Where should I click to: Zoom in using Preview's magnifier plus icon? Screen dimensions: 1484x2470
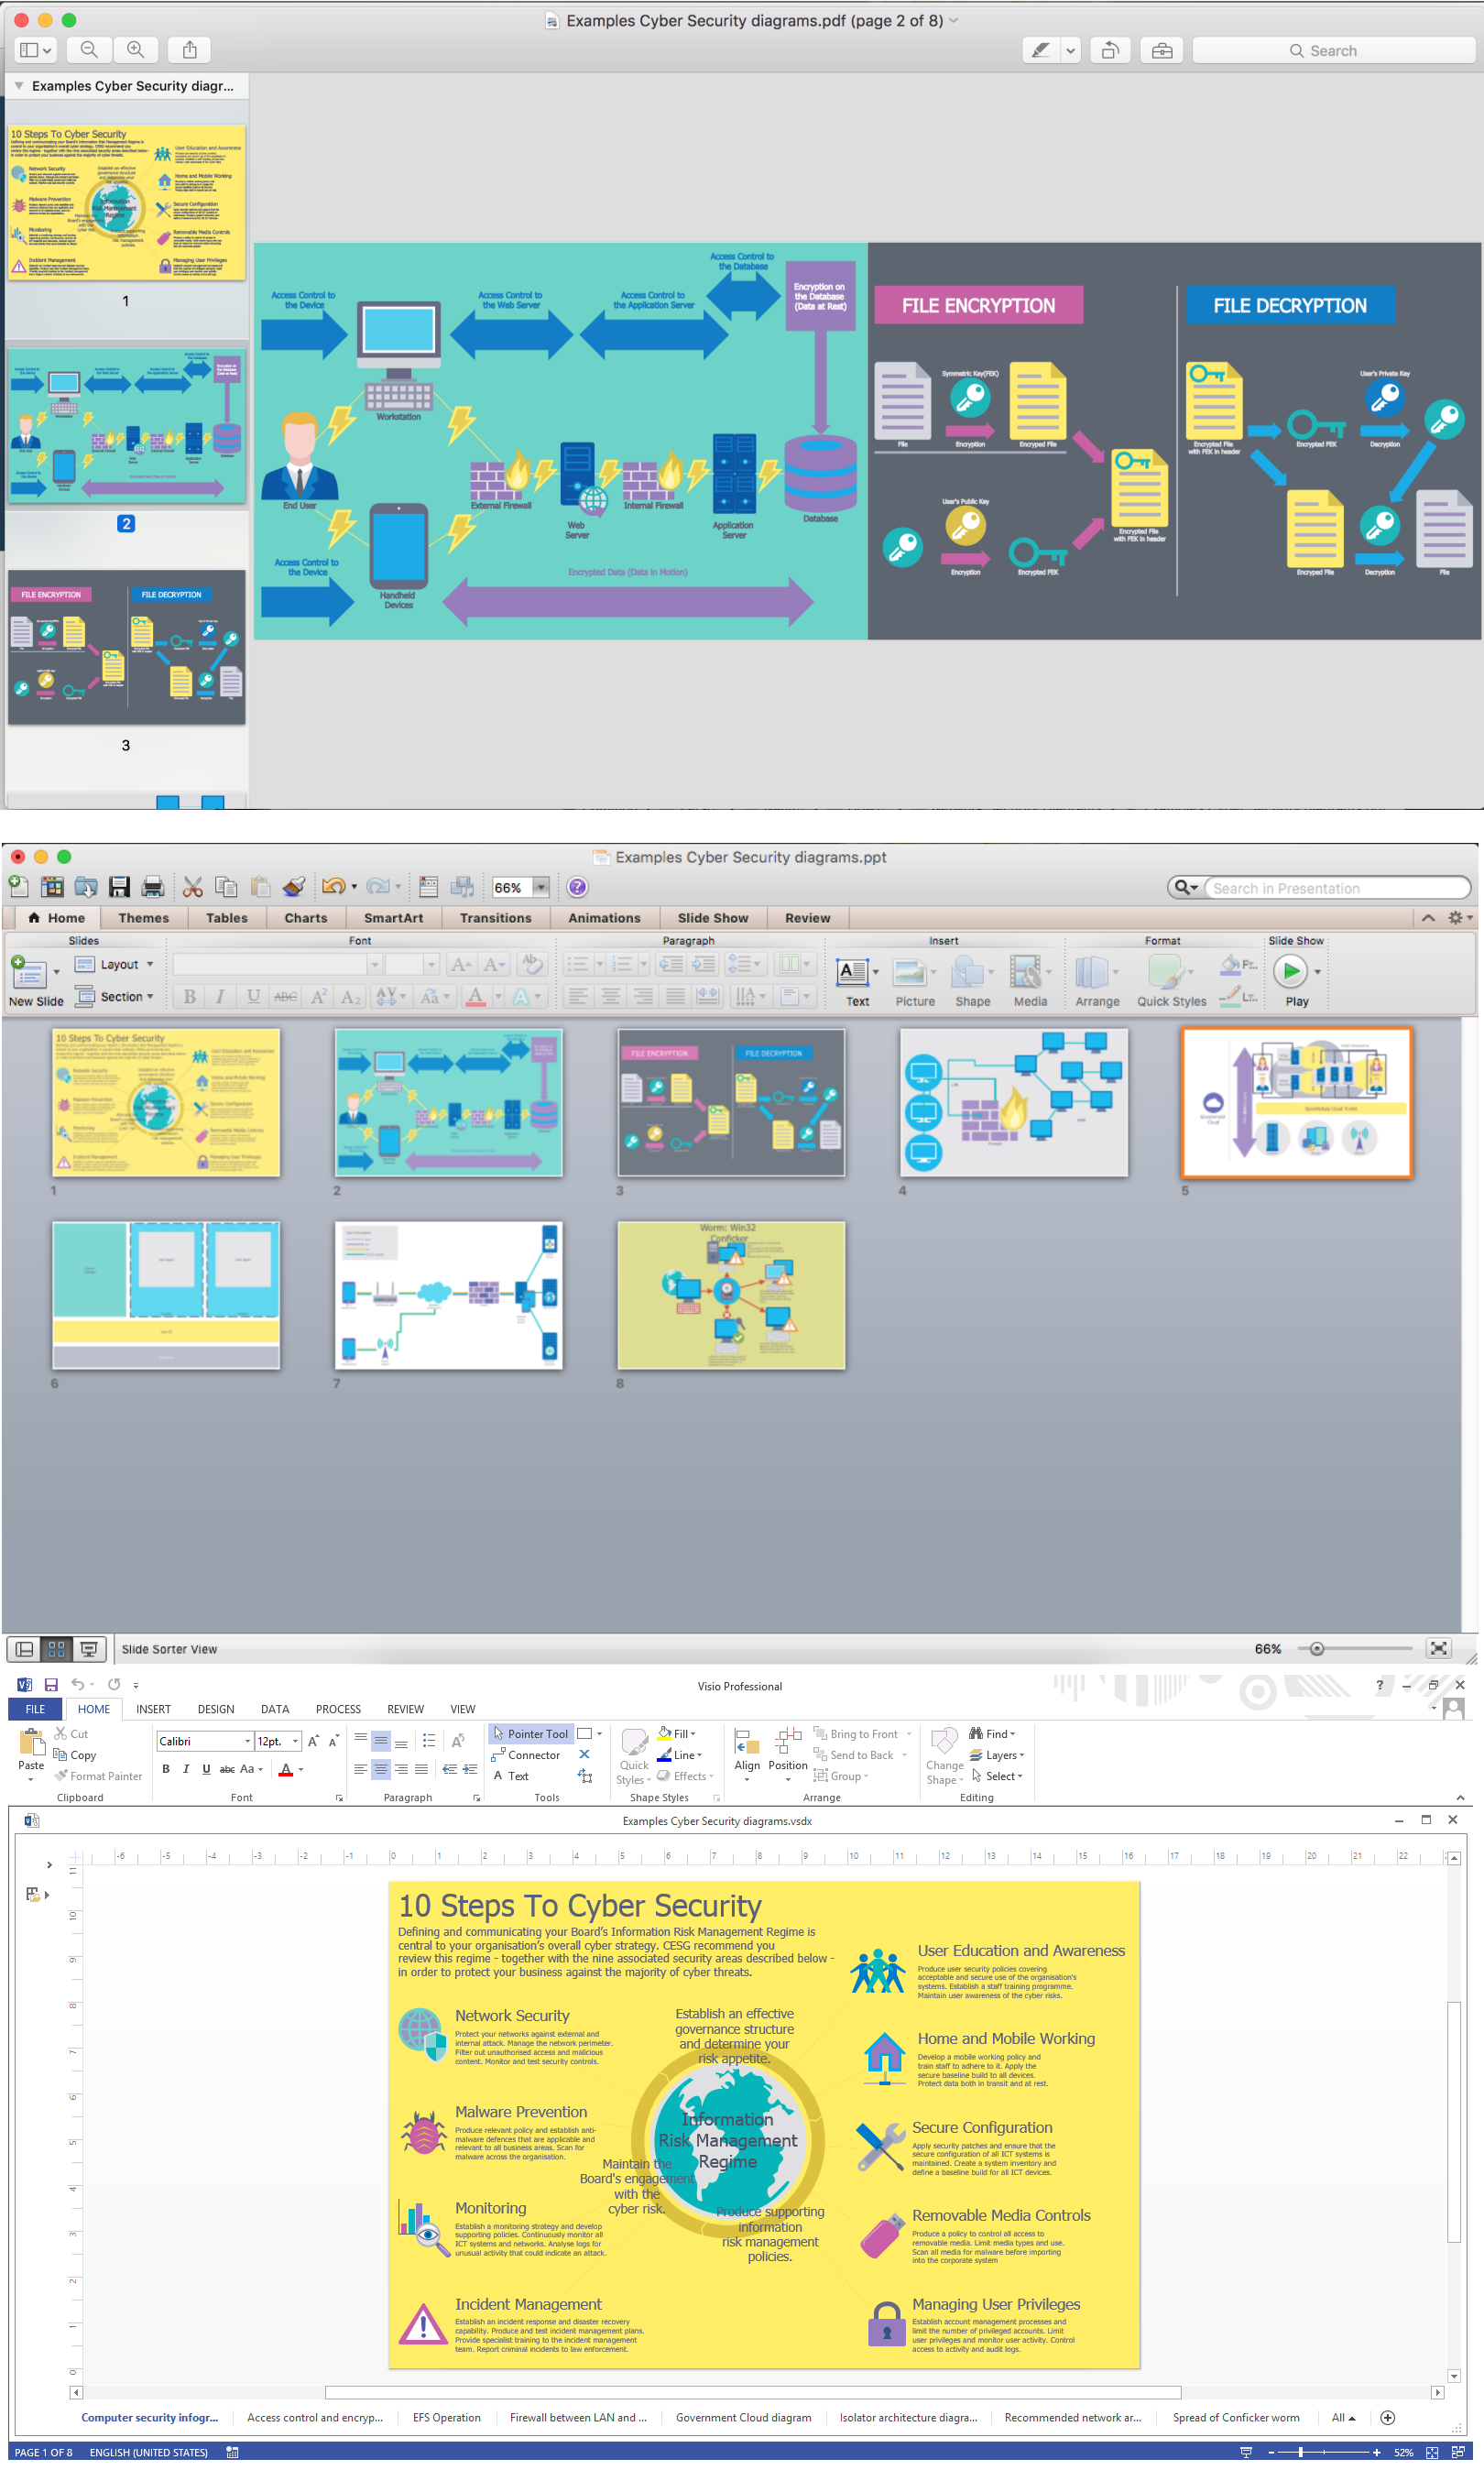click(x=135, y=50)
